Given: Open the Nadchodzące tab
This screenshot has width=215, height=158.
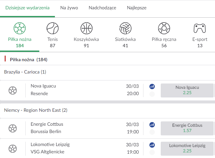Looking at the screenshot, I should click(x=103, y=8).
